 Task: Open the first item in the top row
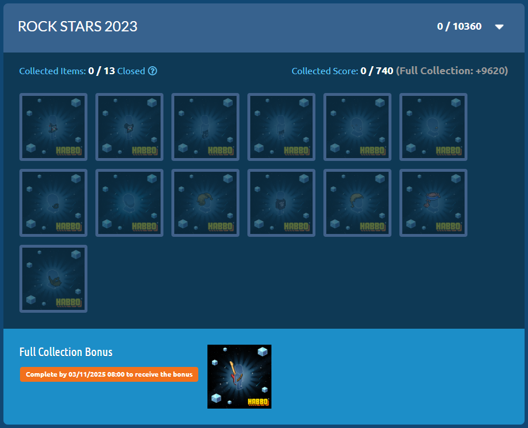[x=54, y=127]
